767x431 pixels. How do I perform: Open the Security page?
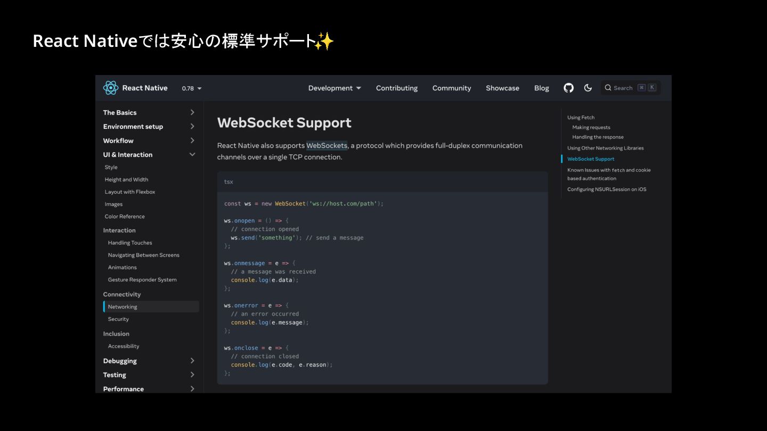point(118,319)
